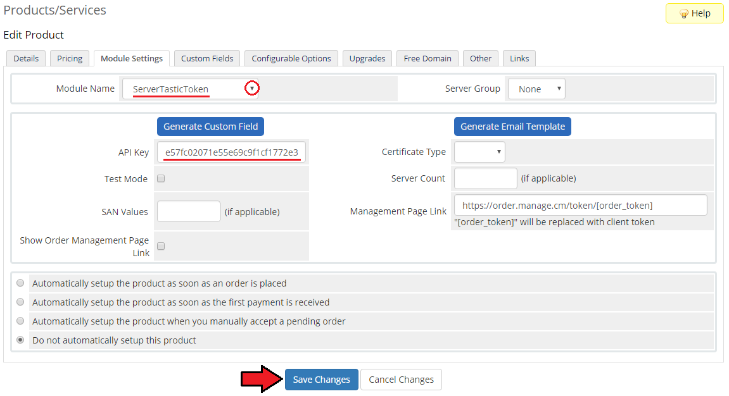Enable the Test Mode checkbox
Image resolution: width=729 pixels, height=396 pixels.
161,178
